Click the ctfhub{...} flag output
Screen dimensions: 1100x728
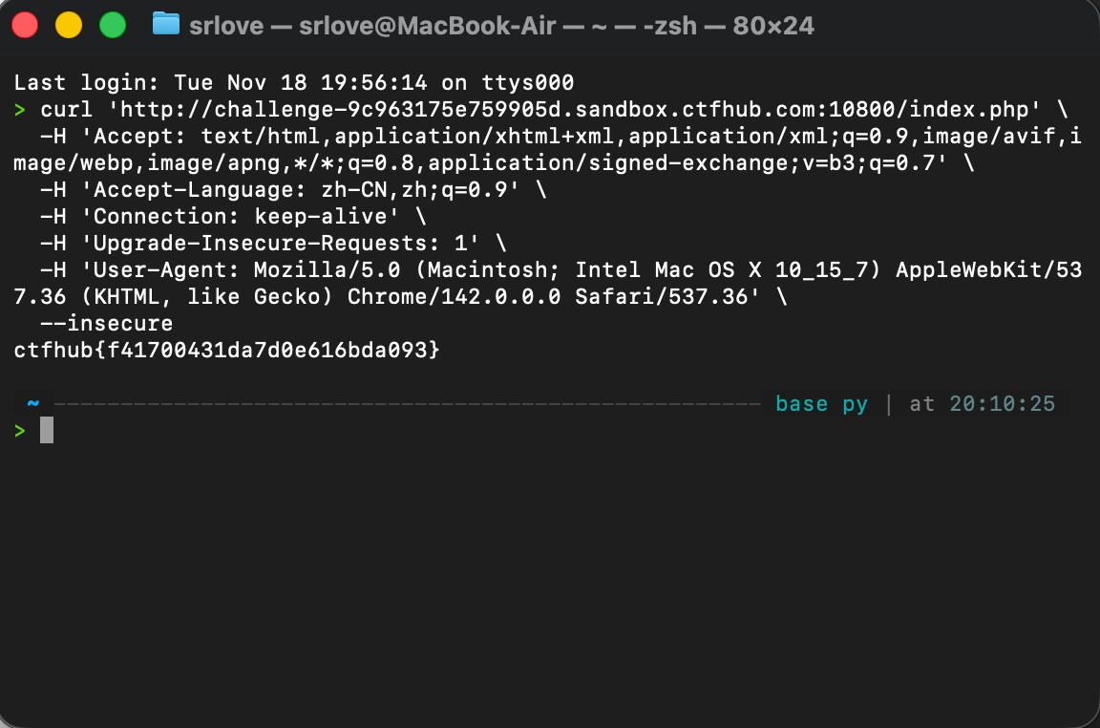click(226, 351)
